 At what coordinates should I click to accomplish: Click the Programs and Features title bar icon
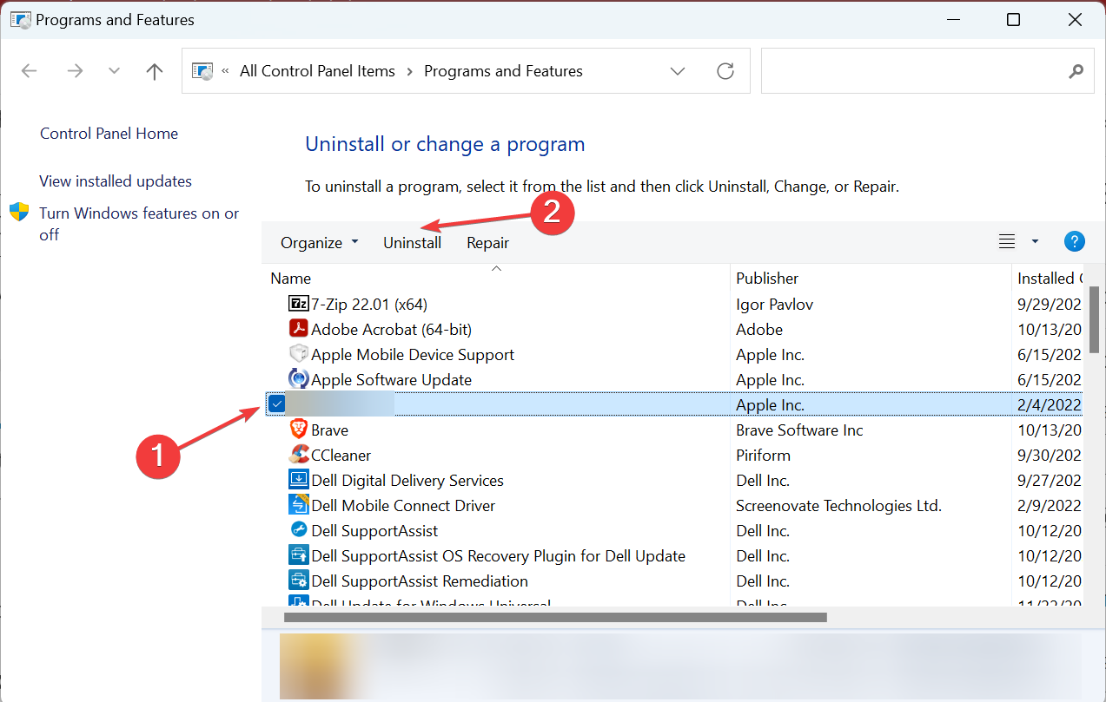click(19, 19)
